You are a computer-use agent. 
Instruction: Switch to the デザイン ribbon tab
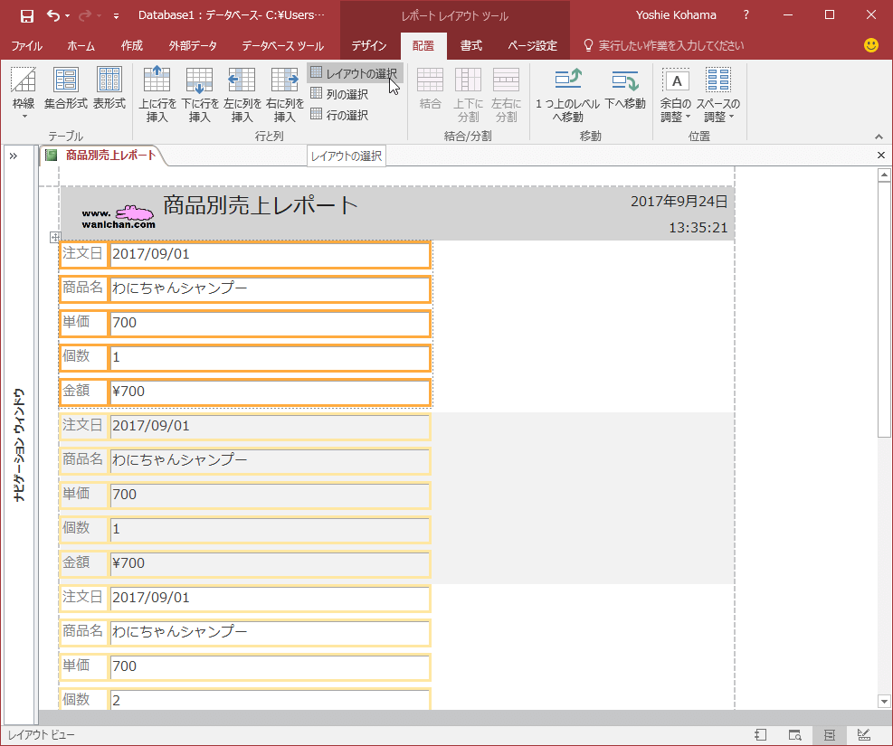pyautogui.click(x=369, y=45)
